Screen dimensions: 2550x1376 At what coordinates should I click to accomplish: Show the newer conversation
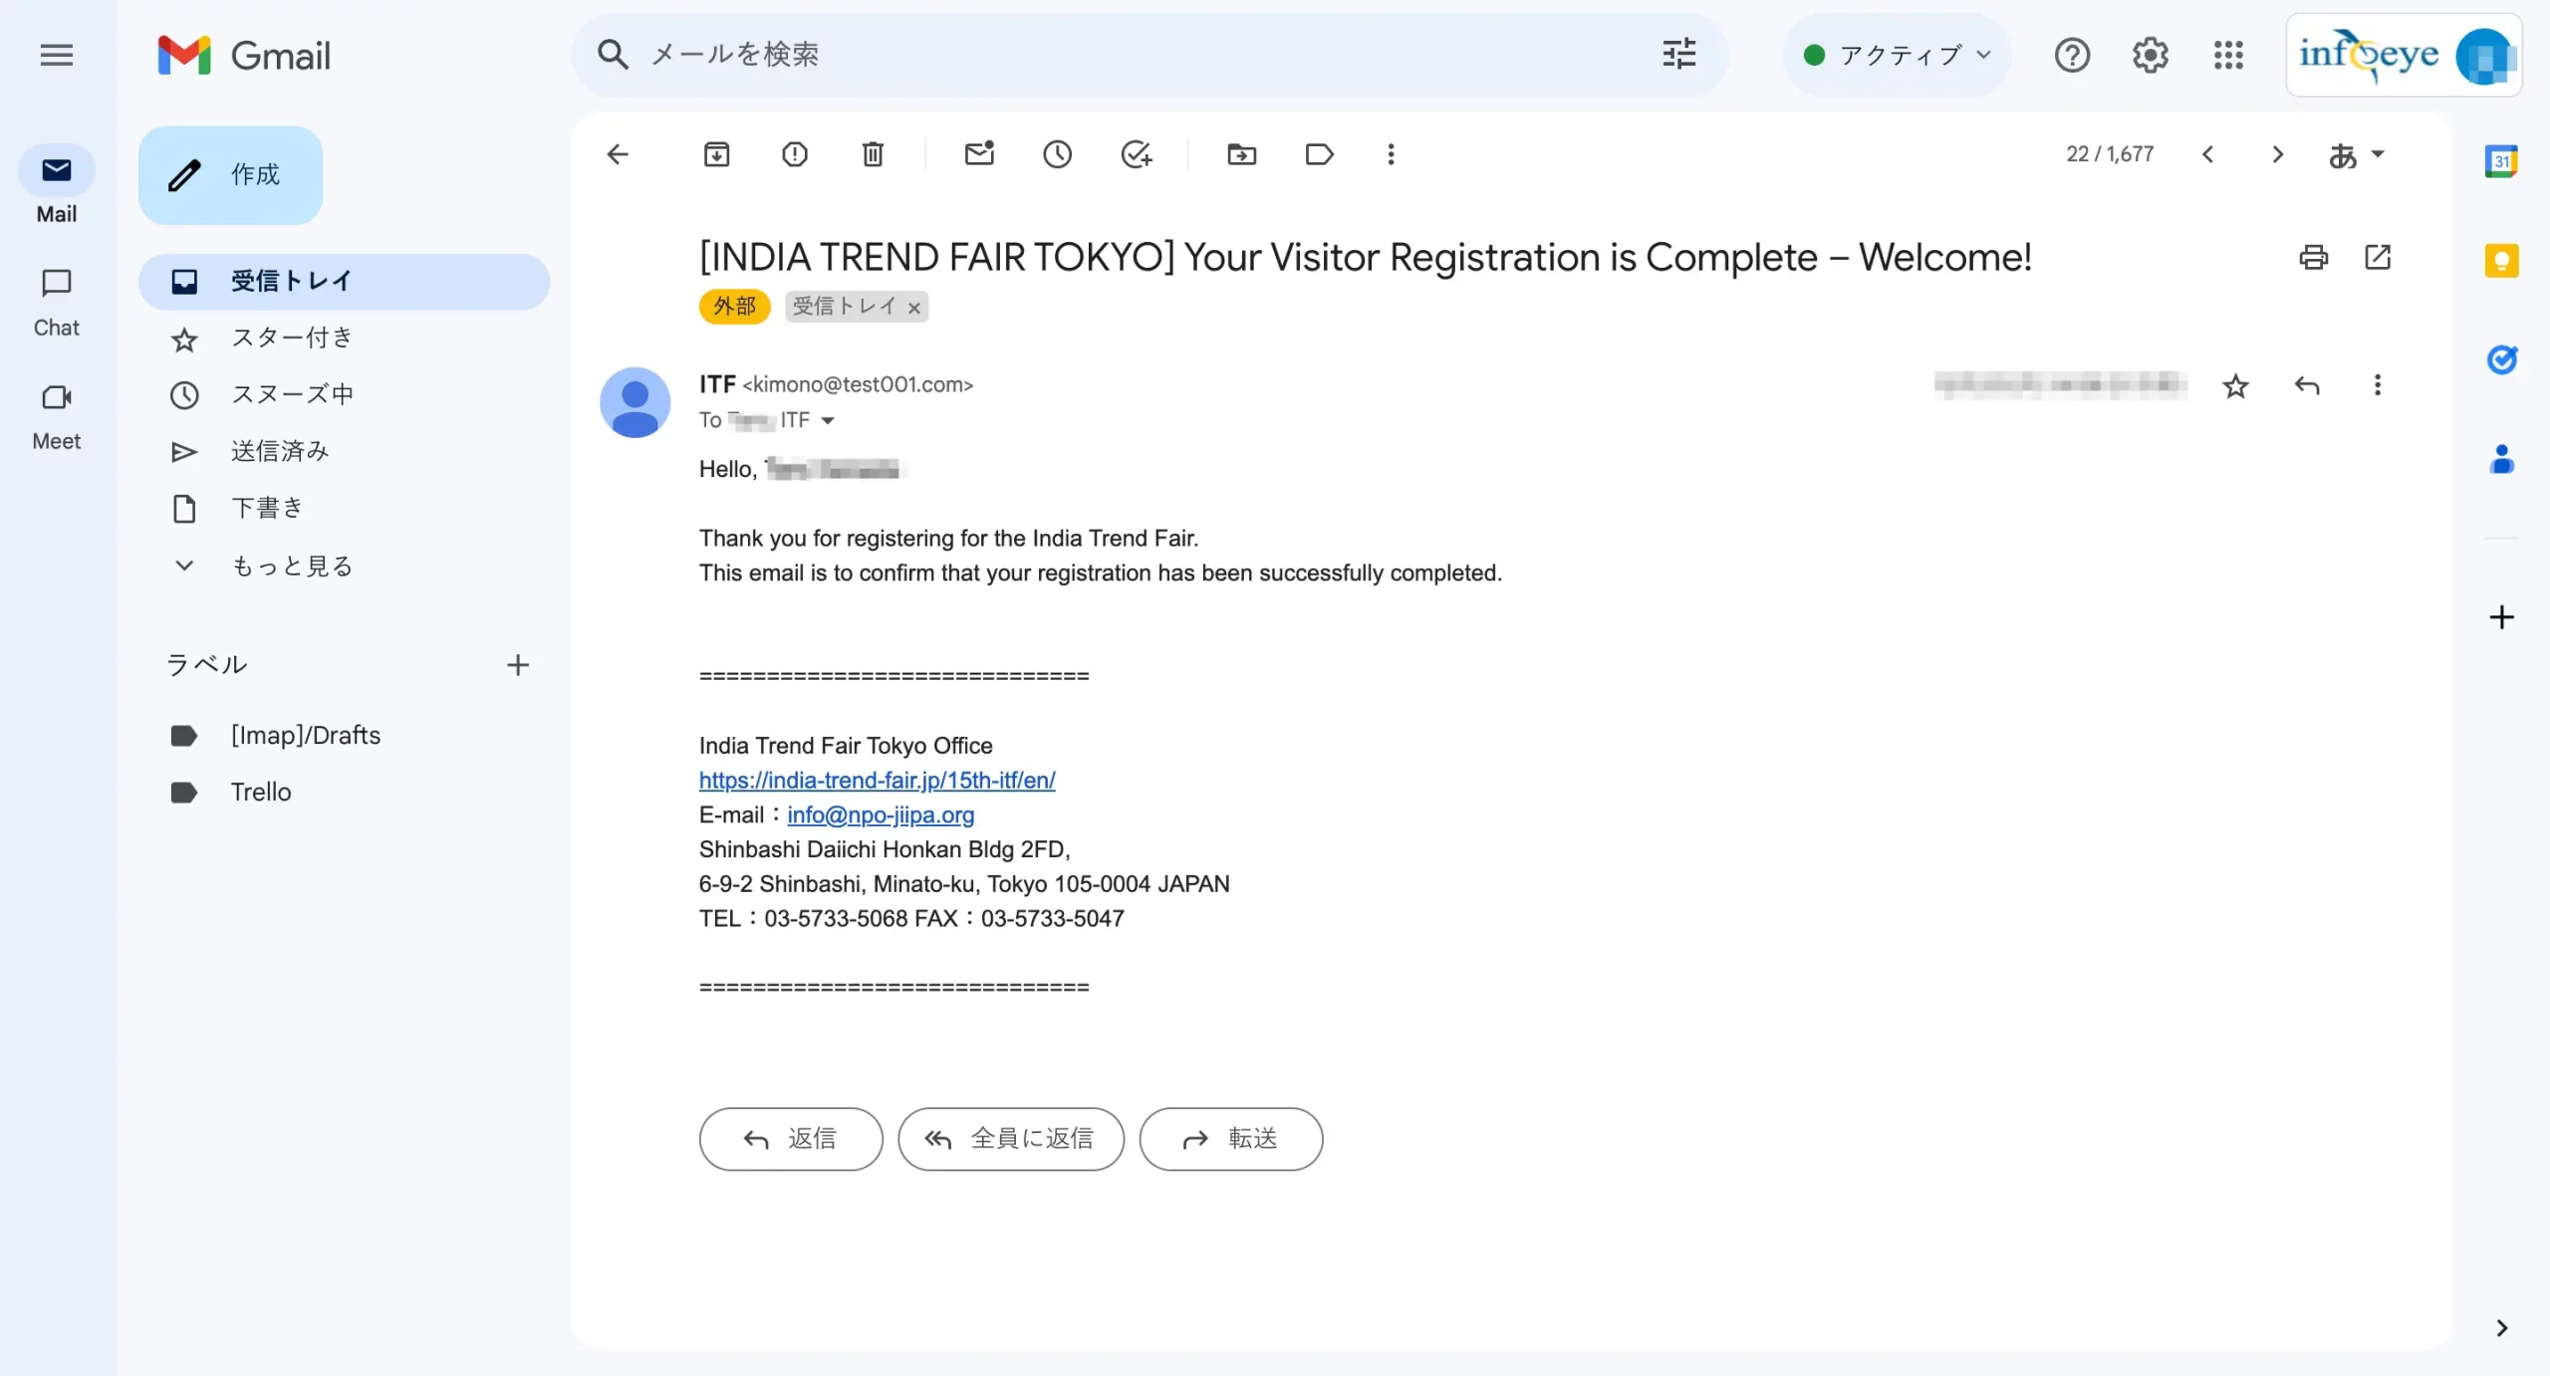(2208, 154)
